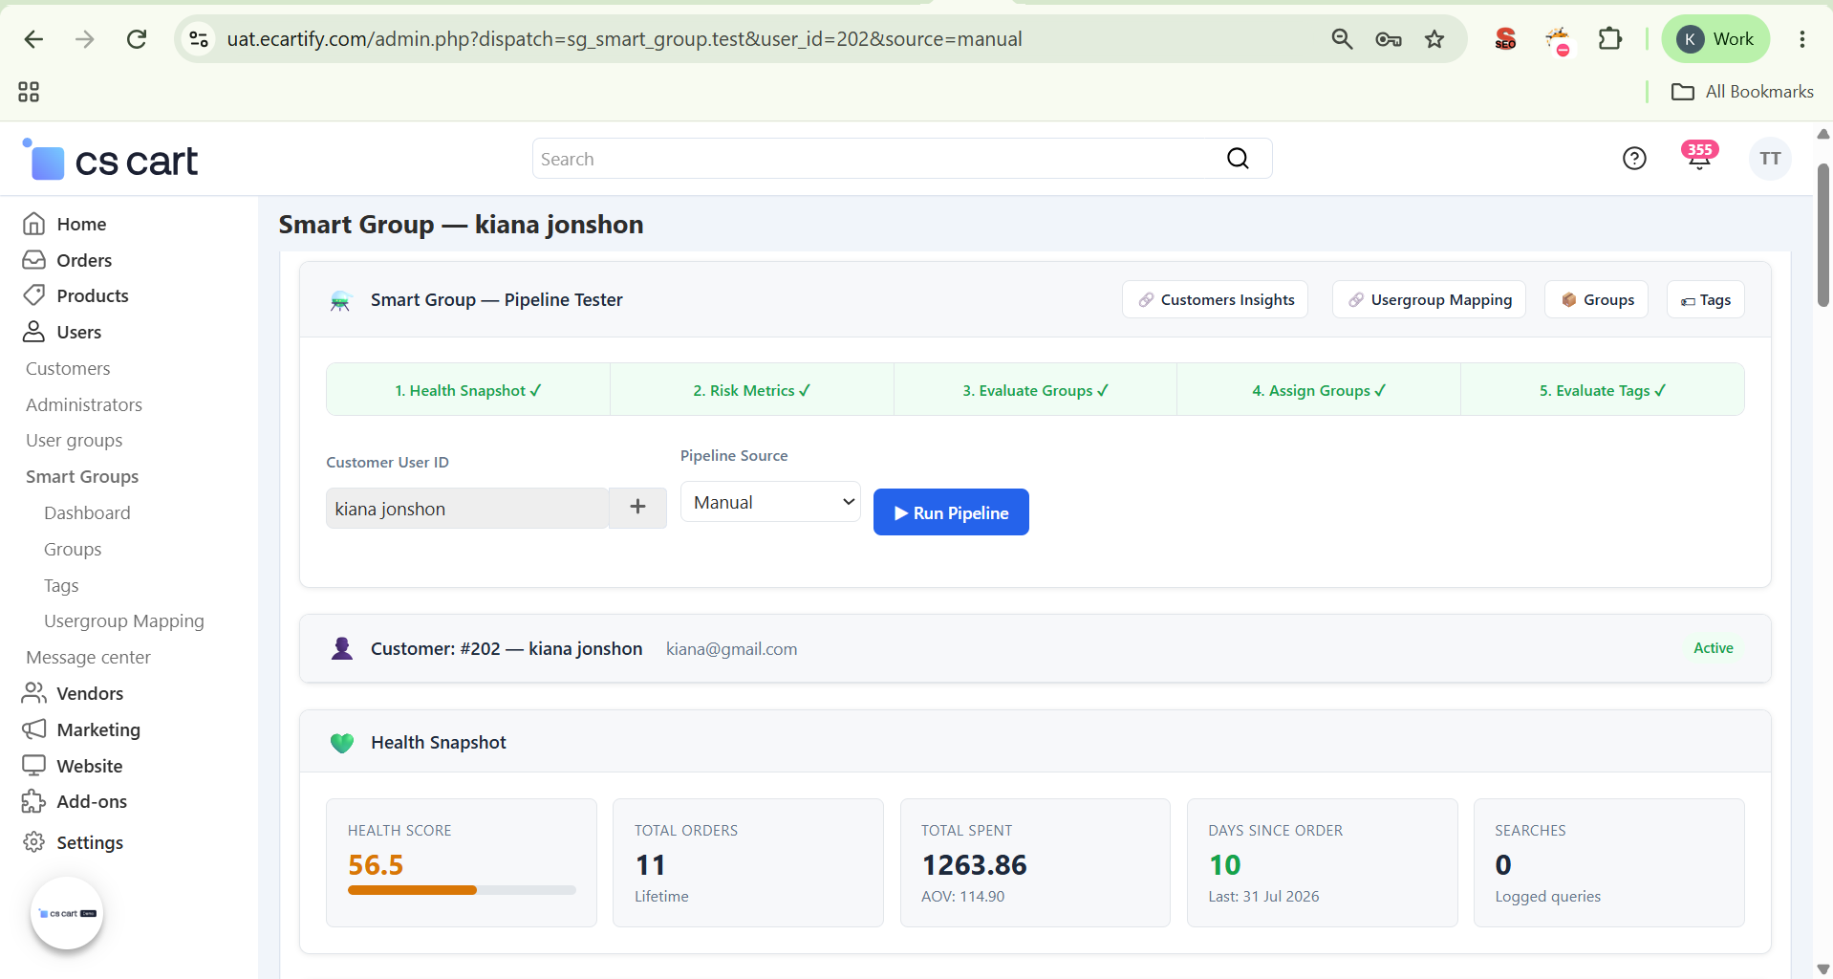1833x979 pixels.
Task: Open Add-ons in the sidebar
Action: 92,801
